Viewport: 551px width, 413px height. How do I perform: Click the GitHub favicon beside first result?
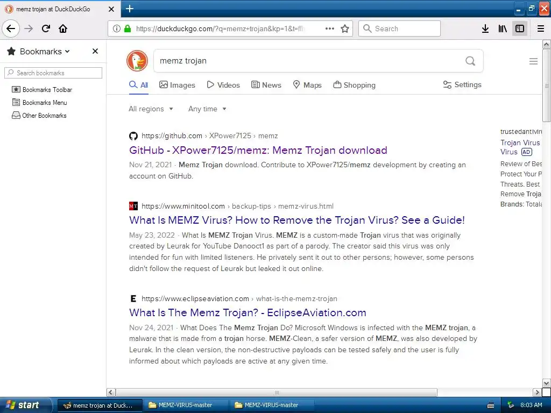pos(133,136)
